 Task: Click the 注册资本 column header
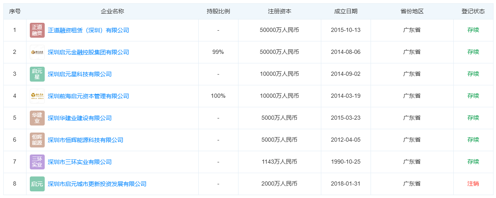click(x=279, y=11)
